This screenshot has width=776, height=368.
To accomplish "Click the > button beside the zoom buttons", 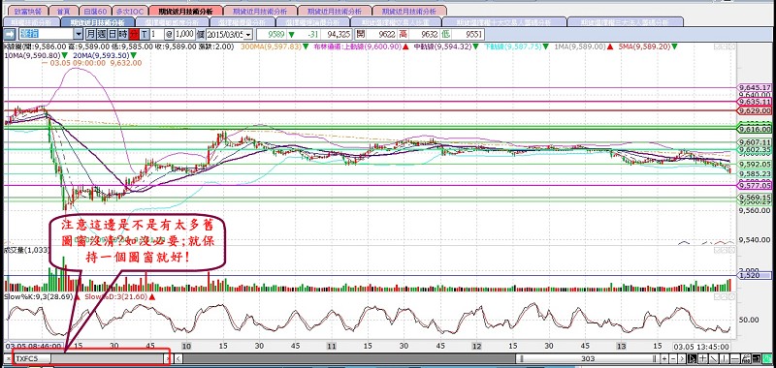I will coord(682,358).
